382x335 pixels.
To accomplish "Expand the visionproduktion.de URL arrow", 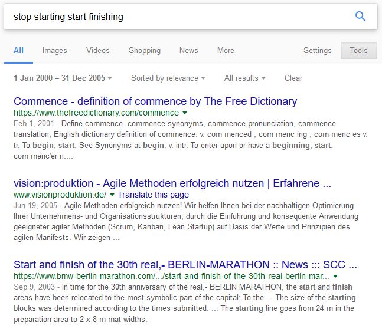I will click(x=111, y=195).
